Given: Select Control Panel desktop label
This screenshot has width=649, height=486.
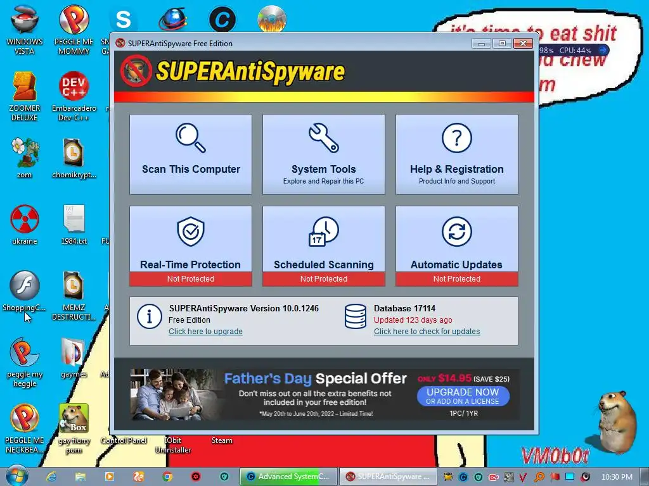Looking at the screenshot, I should point(124,440).
